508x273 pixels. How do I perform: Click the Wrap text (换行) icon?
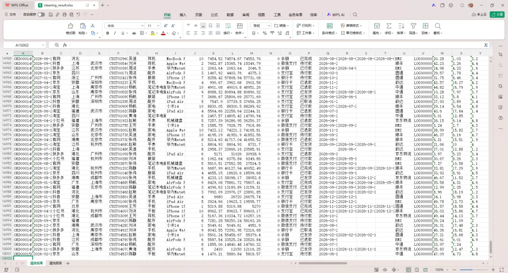tap(228, 26)
